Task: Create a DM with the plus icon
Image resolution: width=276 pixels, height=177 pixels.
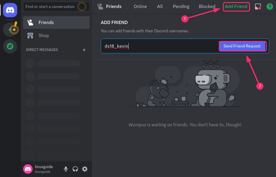Action: [x=84, y=50]
